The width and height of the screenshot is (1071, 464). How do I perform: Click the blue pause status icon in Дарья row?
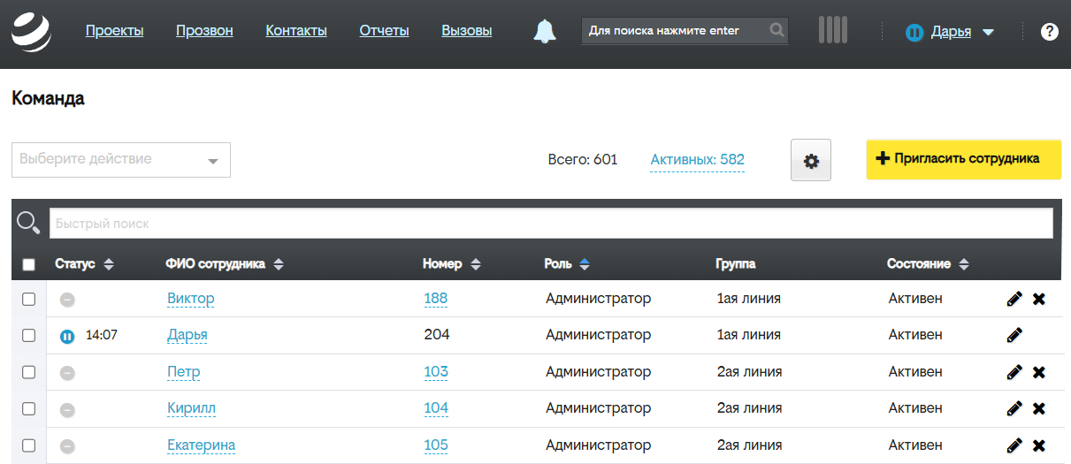click(67, 336)
